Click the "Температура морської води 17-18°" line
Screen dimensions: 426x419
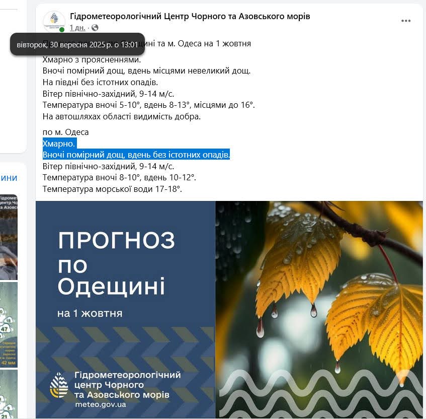point(112,189)
